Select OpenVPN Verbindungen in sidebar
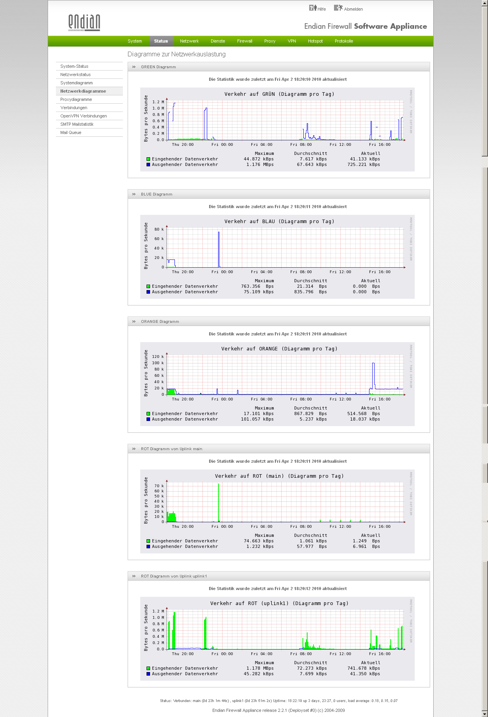488x717 pixels. pos(83,116)
